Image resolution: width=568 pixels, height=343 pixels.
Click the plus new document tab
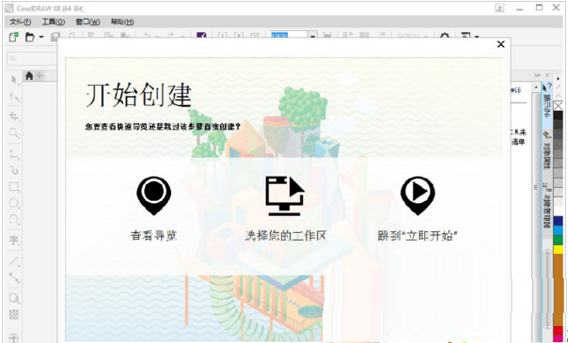point(39,75)
